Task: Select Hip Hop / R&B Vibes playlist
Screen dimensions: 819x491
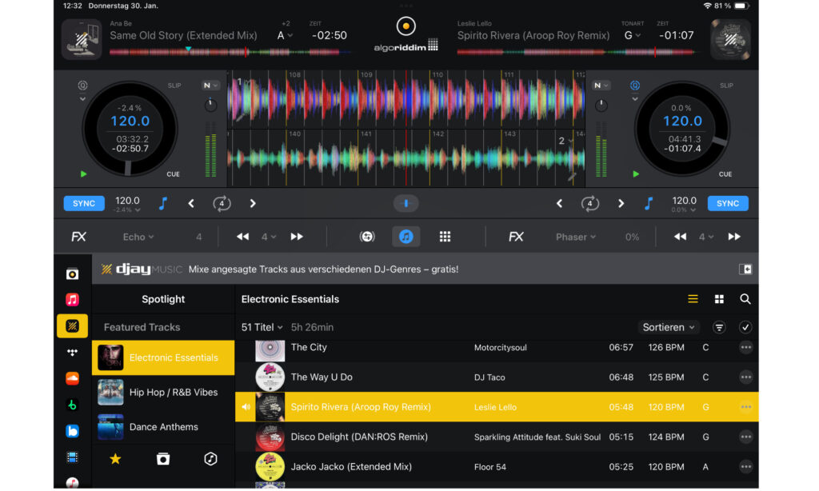Action: click(163, 393)
